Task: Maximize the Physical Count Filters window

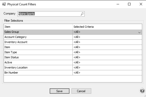Action: 129,4
